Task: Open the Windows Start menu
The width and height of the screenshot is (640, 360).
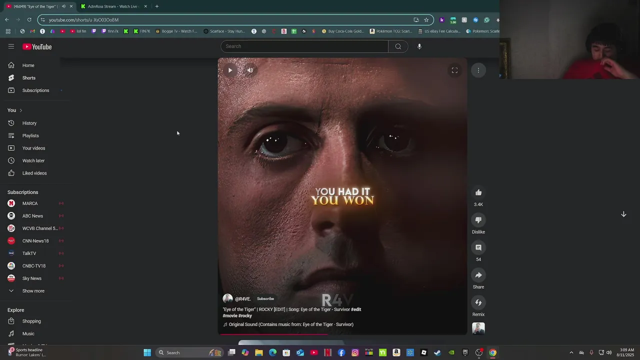Action: pyautogui.click(x=147, y=352)
